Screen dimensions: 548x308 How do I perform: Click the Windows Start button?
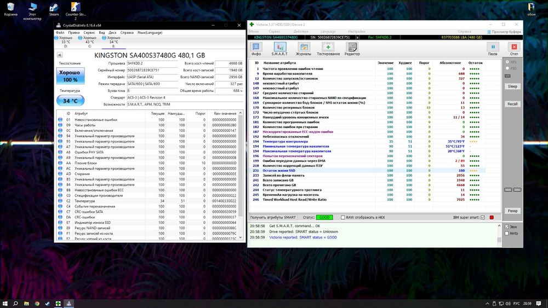5,304
